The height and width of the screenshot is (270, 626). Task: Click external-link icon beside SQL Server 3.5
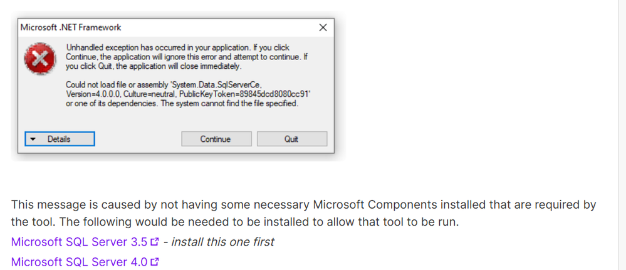pyautogui.click(x=155, y=242)
